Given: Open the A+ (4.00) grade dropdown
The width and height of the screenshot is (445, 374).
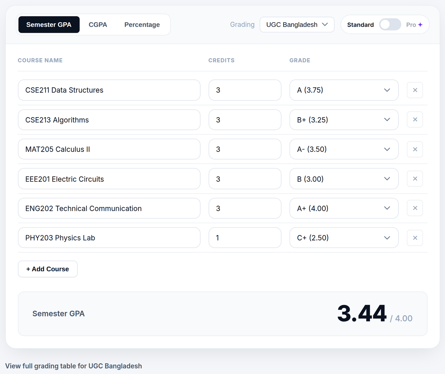Looking at the screenshot, I should (344, 208).
